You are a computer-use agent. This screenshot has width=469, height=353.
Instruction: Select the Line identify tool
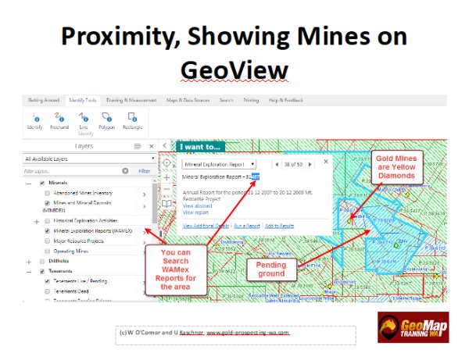coord(84,121)
